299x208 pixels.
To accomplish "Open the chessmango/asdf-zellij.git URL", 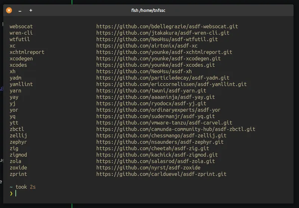I will point(161,136).
